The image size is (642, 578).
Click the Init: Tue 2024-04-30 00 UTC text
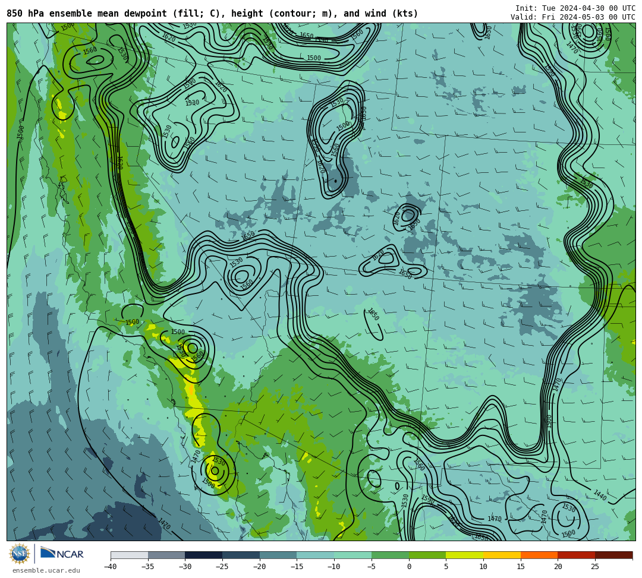(575, 8)
